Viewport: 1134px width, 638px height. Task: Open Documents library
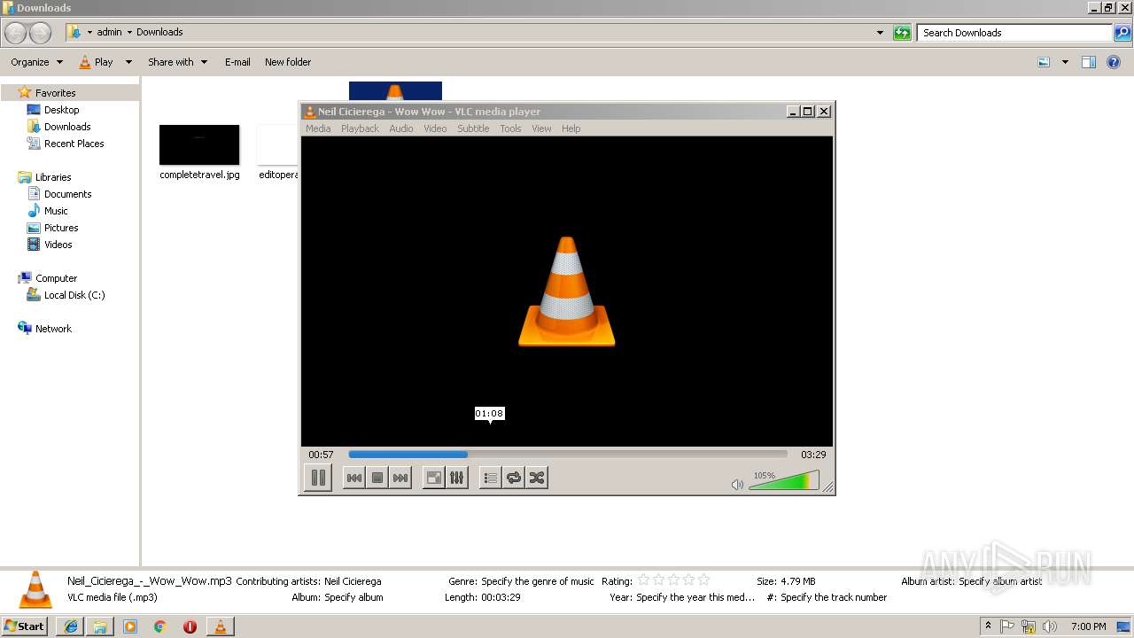point(68,194)
